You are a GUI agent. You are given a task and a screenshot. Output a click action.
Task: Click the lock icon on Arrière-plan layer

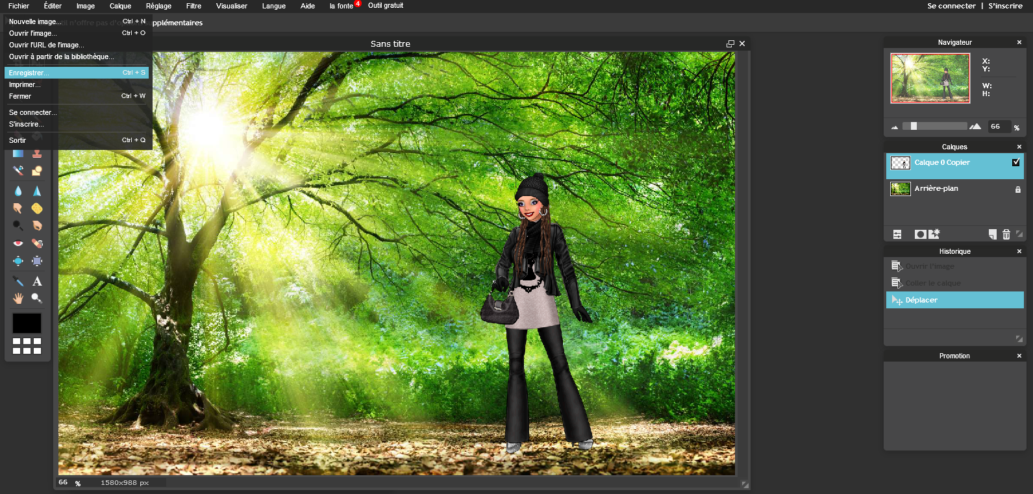(x=1018, y=190)
